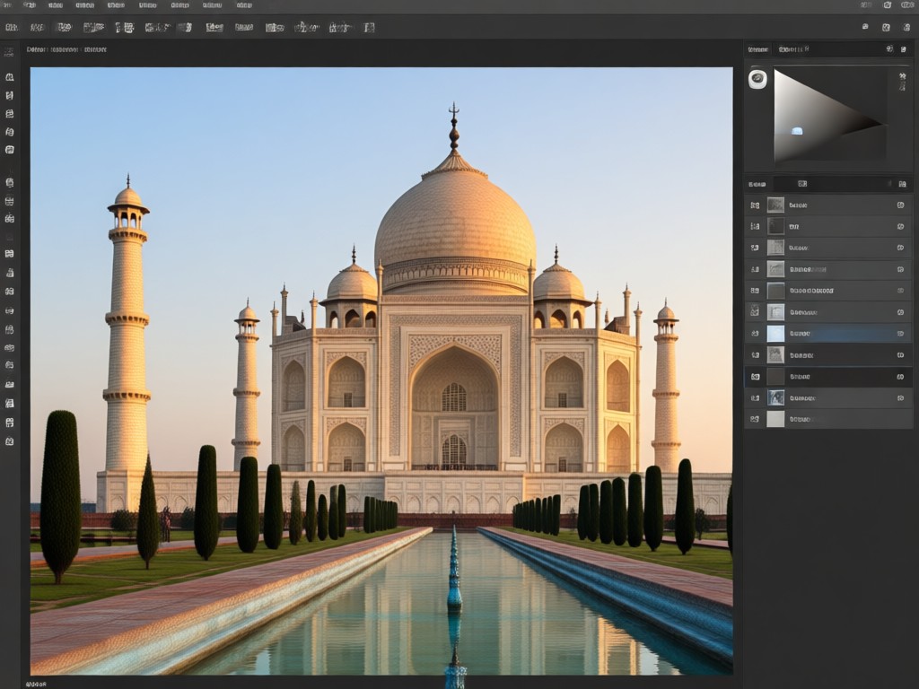Open the last menu of the left menu group
The width and height of the screenshot is (919, 689).
pos(244,5)
